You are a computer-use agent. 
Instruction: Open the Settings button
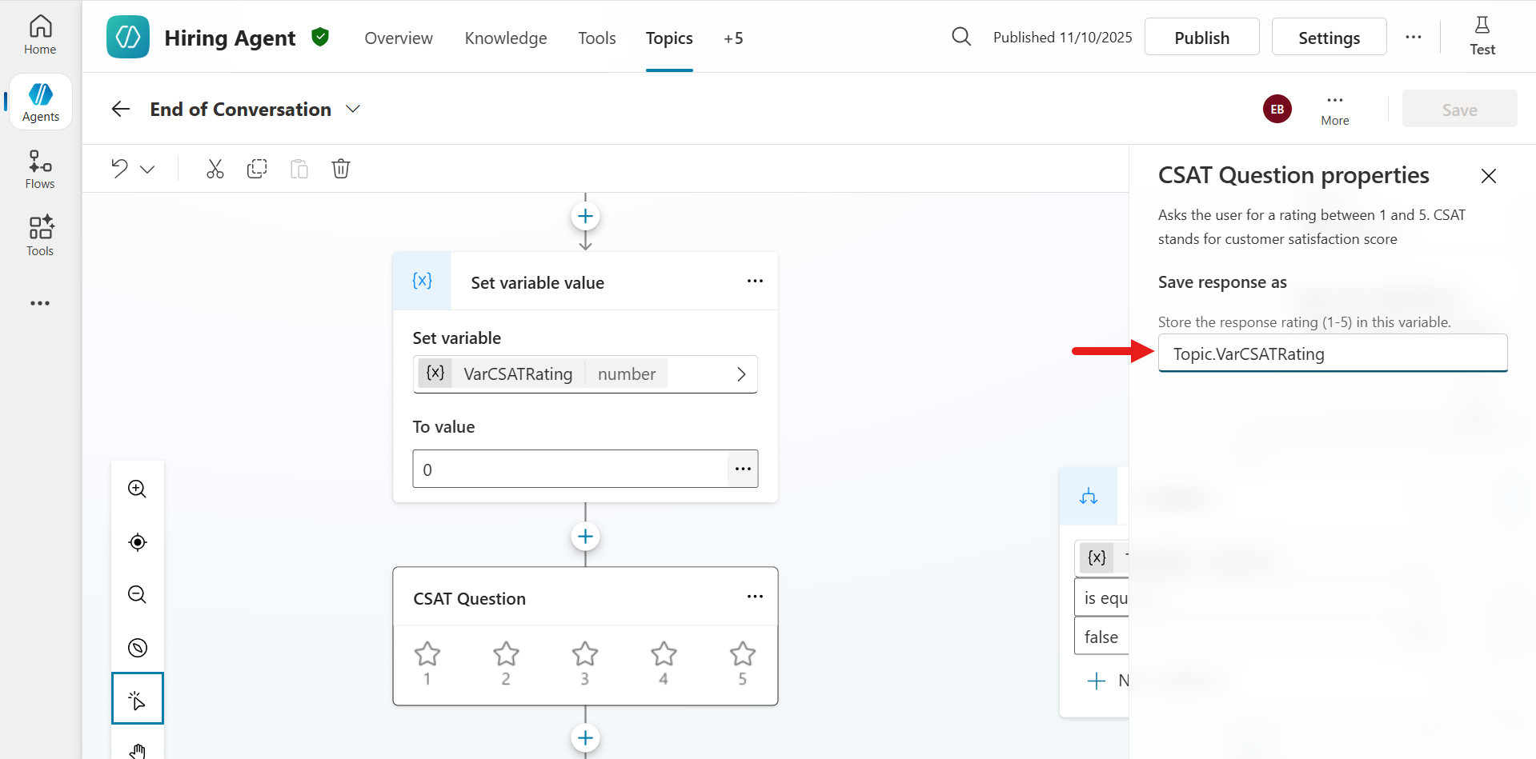click(x=1329, y=38)
